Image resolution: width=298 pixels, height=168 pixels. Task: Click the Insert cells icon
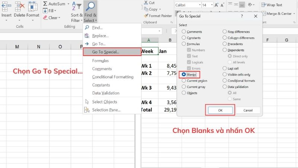[6, 6]
